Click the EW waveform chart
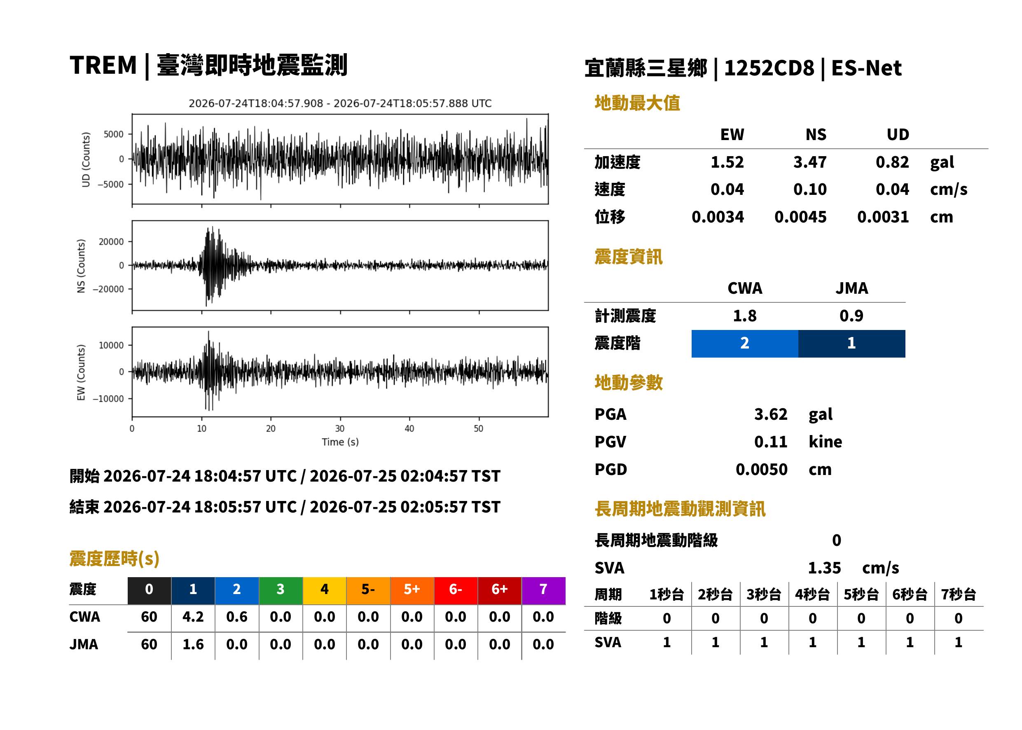This screenshot has width=1022, height=730. tap(340, 372)
